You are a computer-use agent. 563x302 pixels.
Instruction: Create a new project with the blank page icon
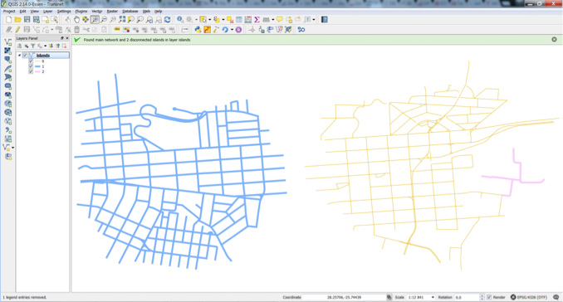pyautogui.click(x=8, y=19)
